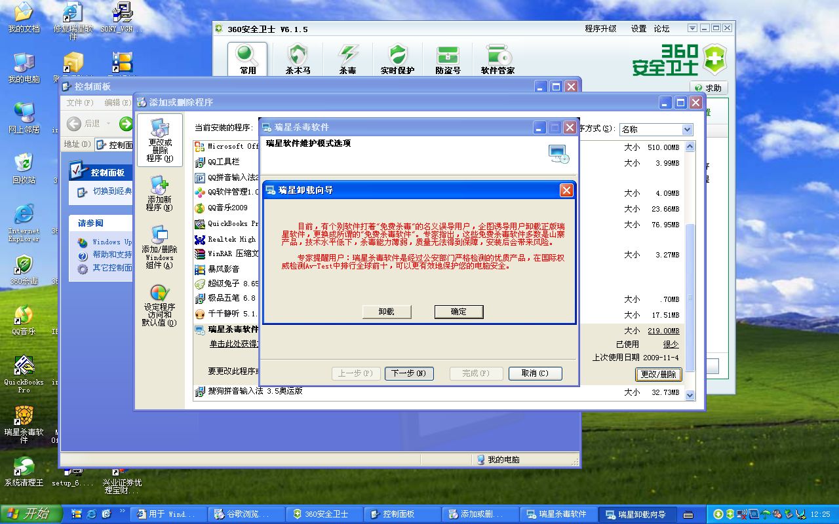839x524 pixels.
Task: Select 添加新程序 in the Add/Remove sidebar
Action: (159, 193)
